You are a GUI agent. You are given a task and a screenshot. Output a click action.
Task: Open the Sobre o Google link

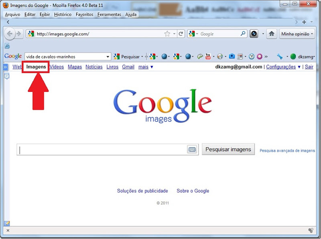[193, 191]
